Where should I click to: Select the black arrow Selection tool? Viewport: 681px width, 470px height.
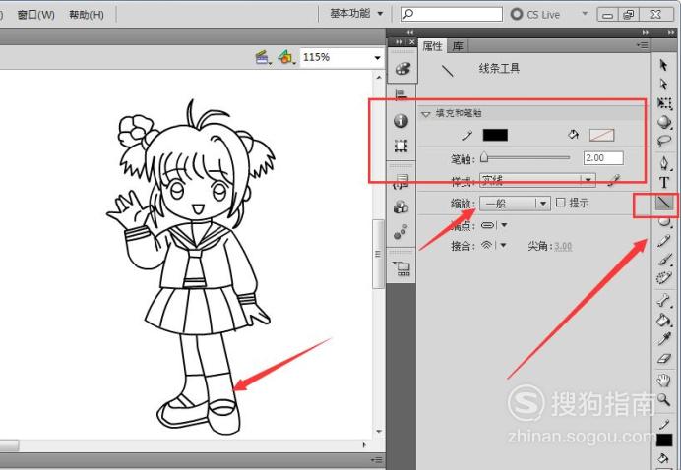663,65
